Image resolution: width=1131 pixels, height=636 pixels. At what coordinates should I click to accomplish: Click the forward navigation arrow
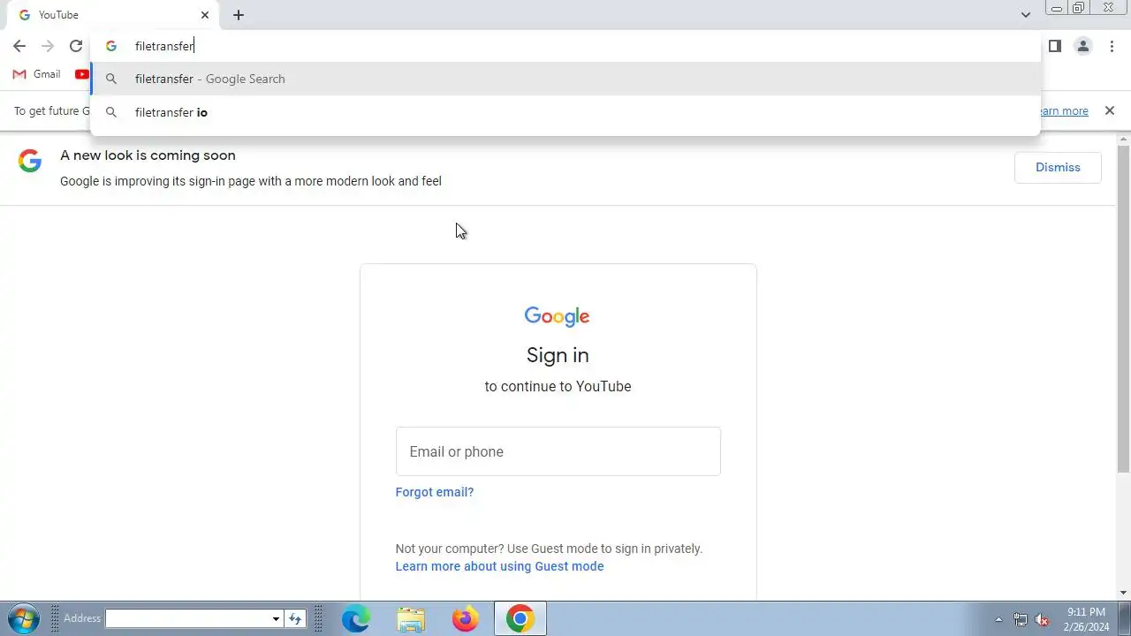click(48, 46)
